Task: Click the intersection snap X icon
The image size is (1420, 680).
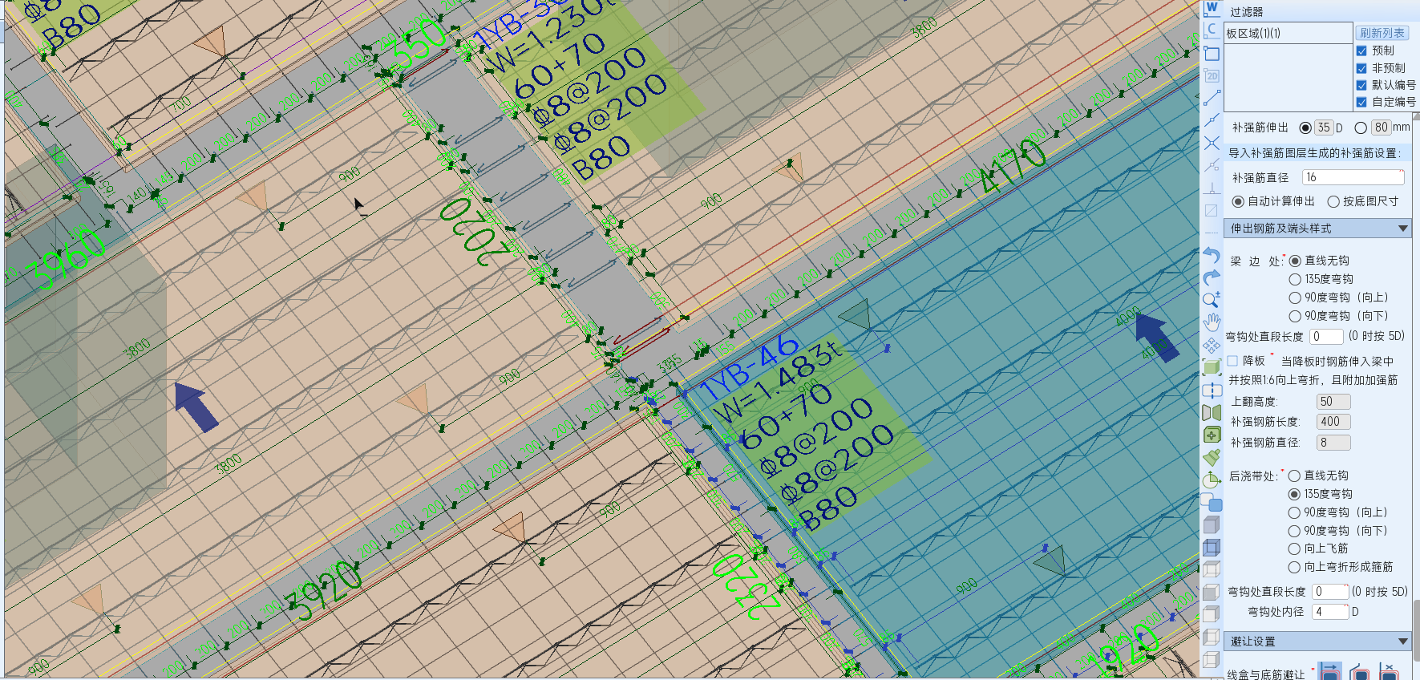Action: click(x=1212, y=143)
